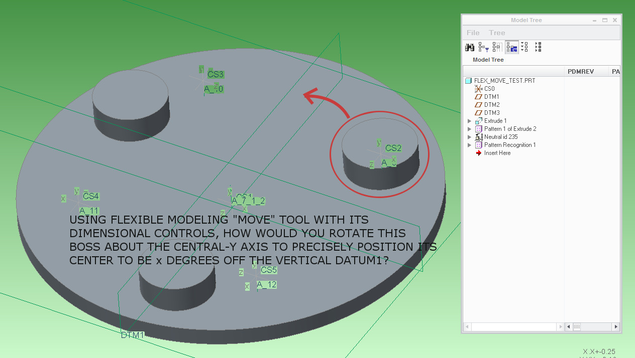The width and height of the screenshot is (635, 358).
Task: Click the DTM1 datum plane icon
Action: click(x=478, y=96)
